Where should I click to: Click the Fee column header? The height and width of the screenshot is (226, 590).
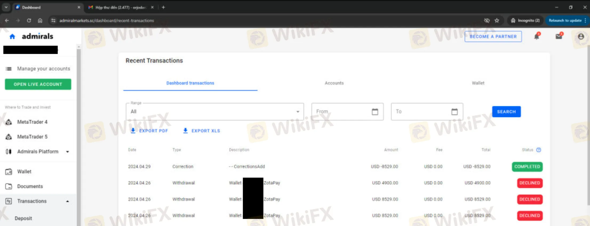coord(439,150)
